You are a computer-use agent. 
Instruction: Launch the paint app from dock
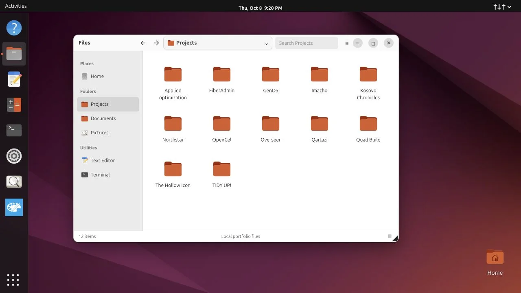(14, 207)
